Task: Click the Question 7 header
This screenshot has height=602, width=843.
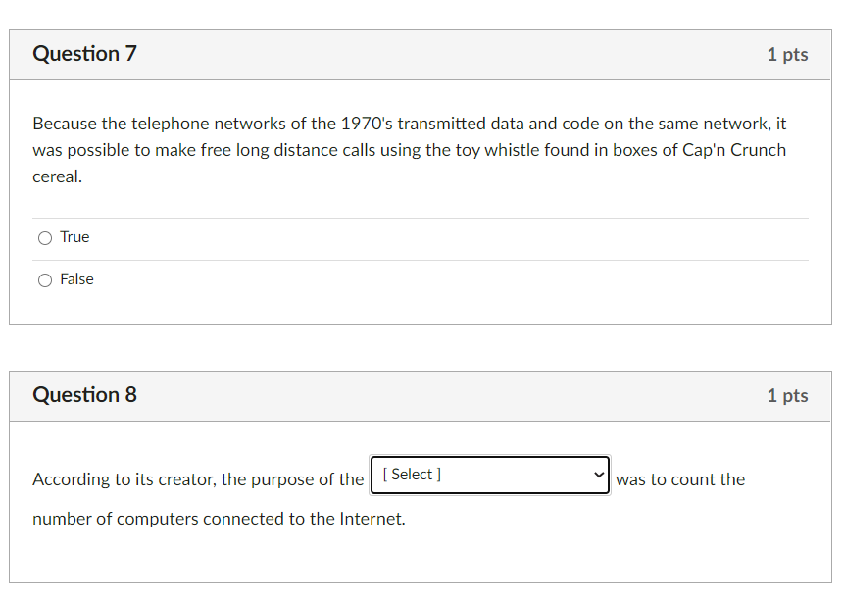Action: (x=84, y=54)
